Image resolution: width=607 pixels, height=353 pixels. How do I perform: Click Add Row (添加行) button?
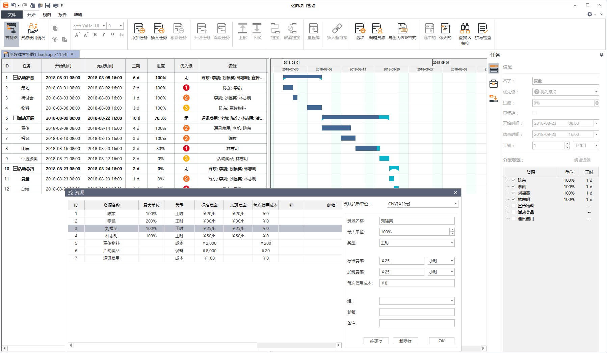pyautogui.click(x=376, y=341)
